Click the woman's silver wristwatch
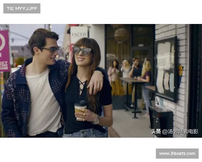This screenshot has width=202, height=162. click(96, 120)
